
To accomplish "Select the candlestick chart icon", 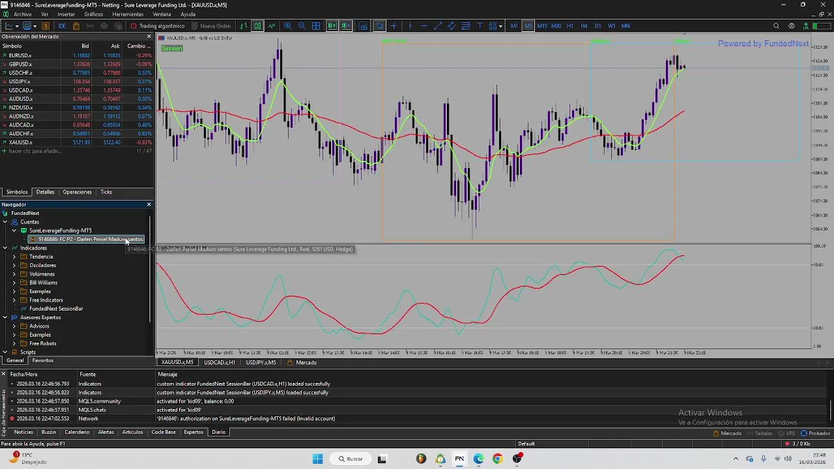I will 257,26.
